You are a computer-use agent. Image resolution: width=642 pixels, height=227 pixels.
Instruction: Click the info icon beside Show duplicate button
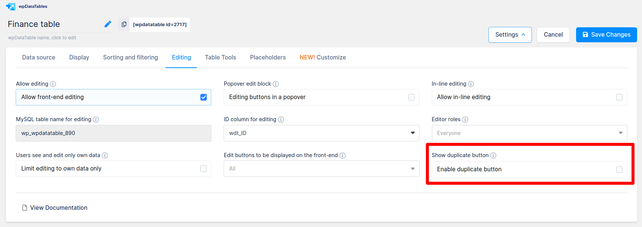coord(493,156)
